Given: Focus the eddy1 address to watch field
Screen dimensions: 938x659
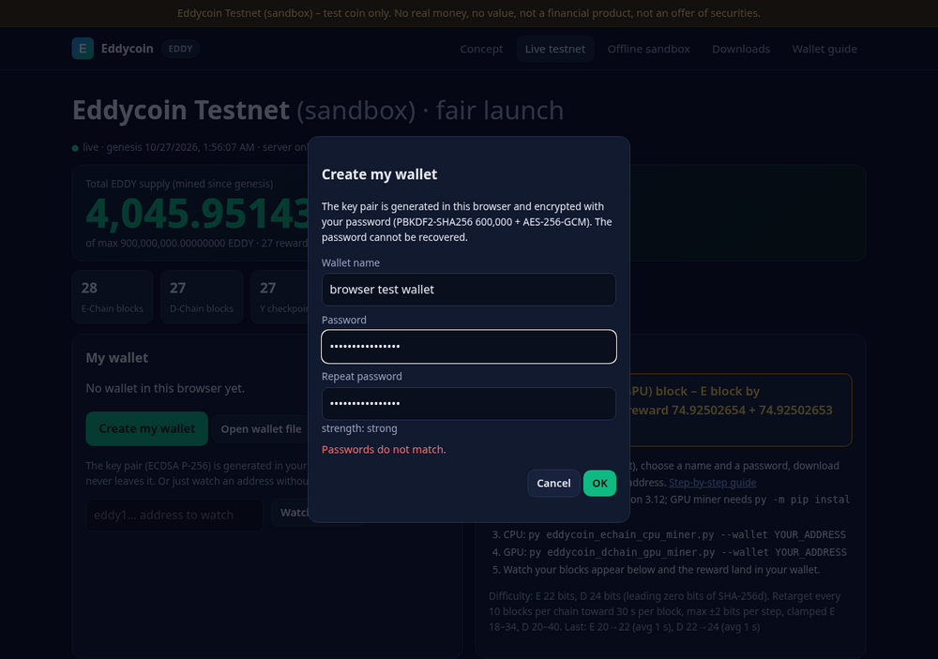Looking at the screenshot, I should 174,515.
